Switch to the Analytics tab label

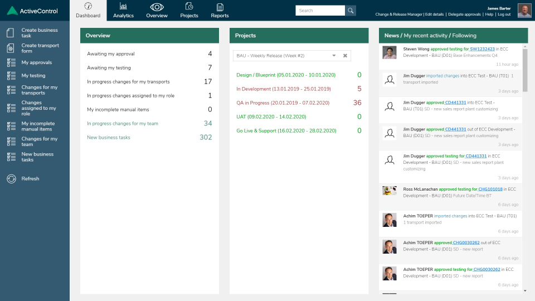click(x=123, y=16)
